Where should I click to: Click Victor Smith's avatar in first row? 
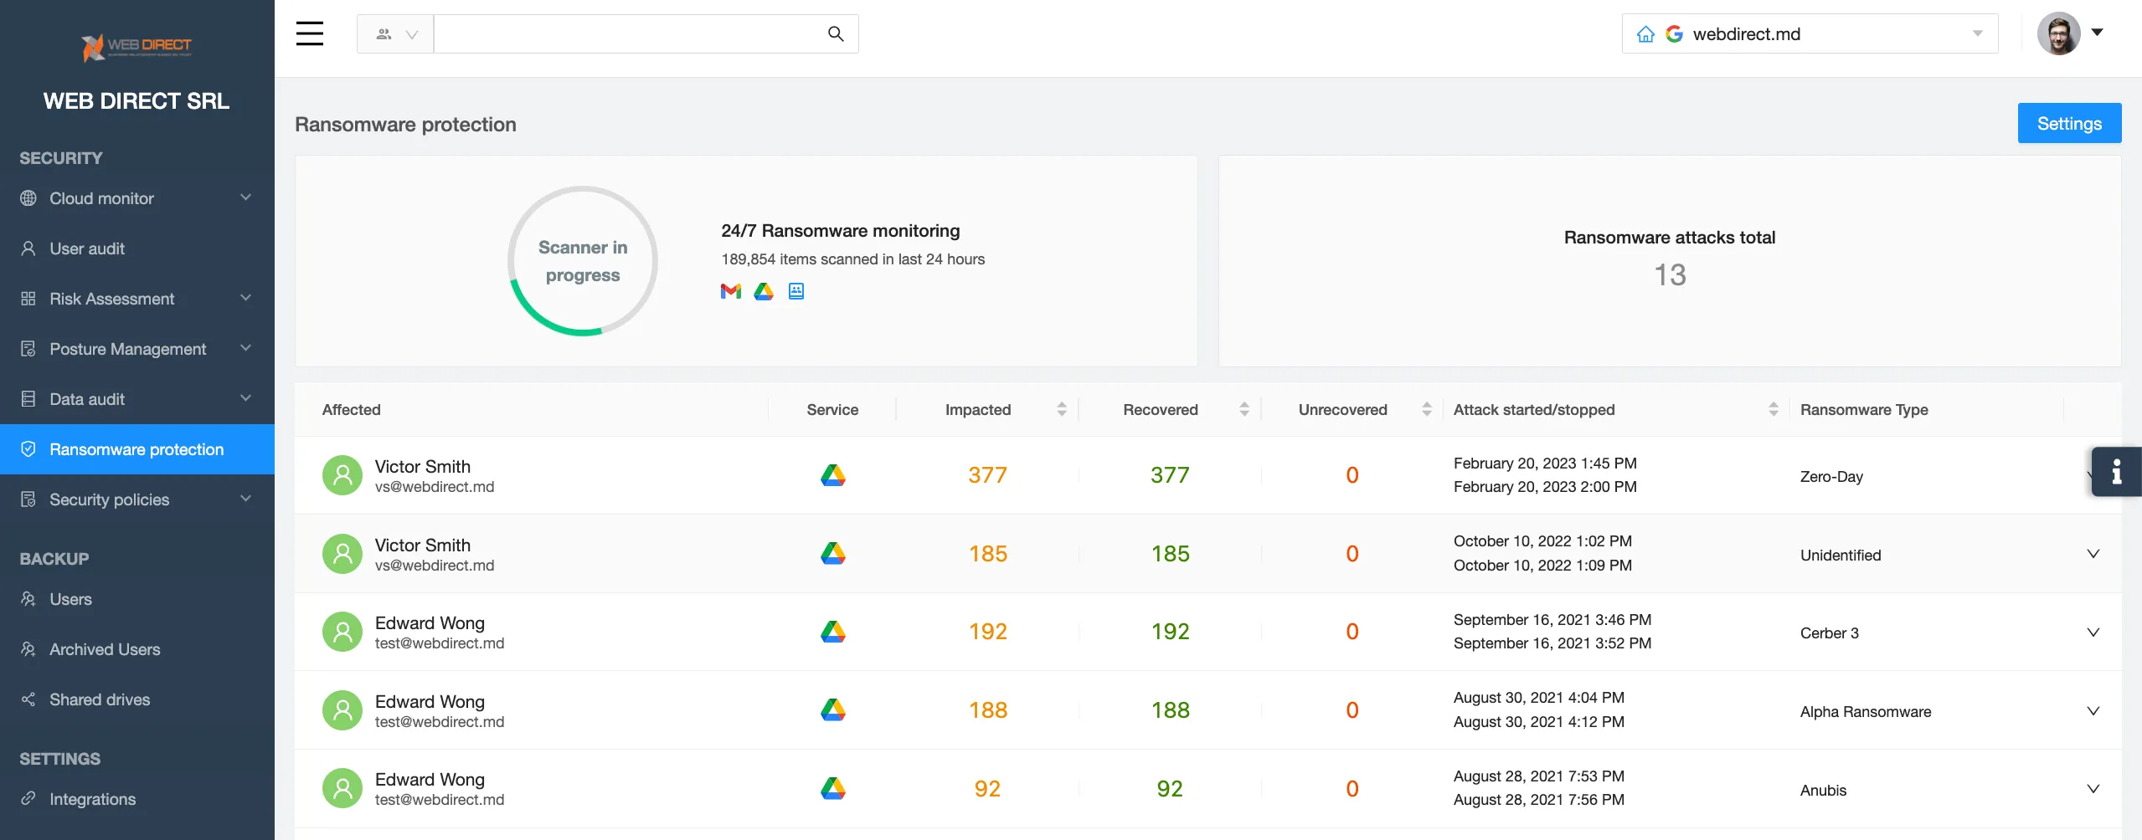(342, 475)
